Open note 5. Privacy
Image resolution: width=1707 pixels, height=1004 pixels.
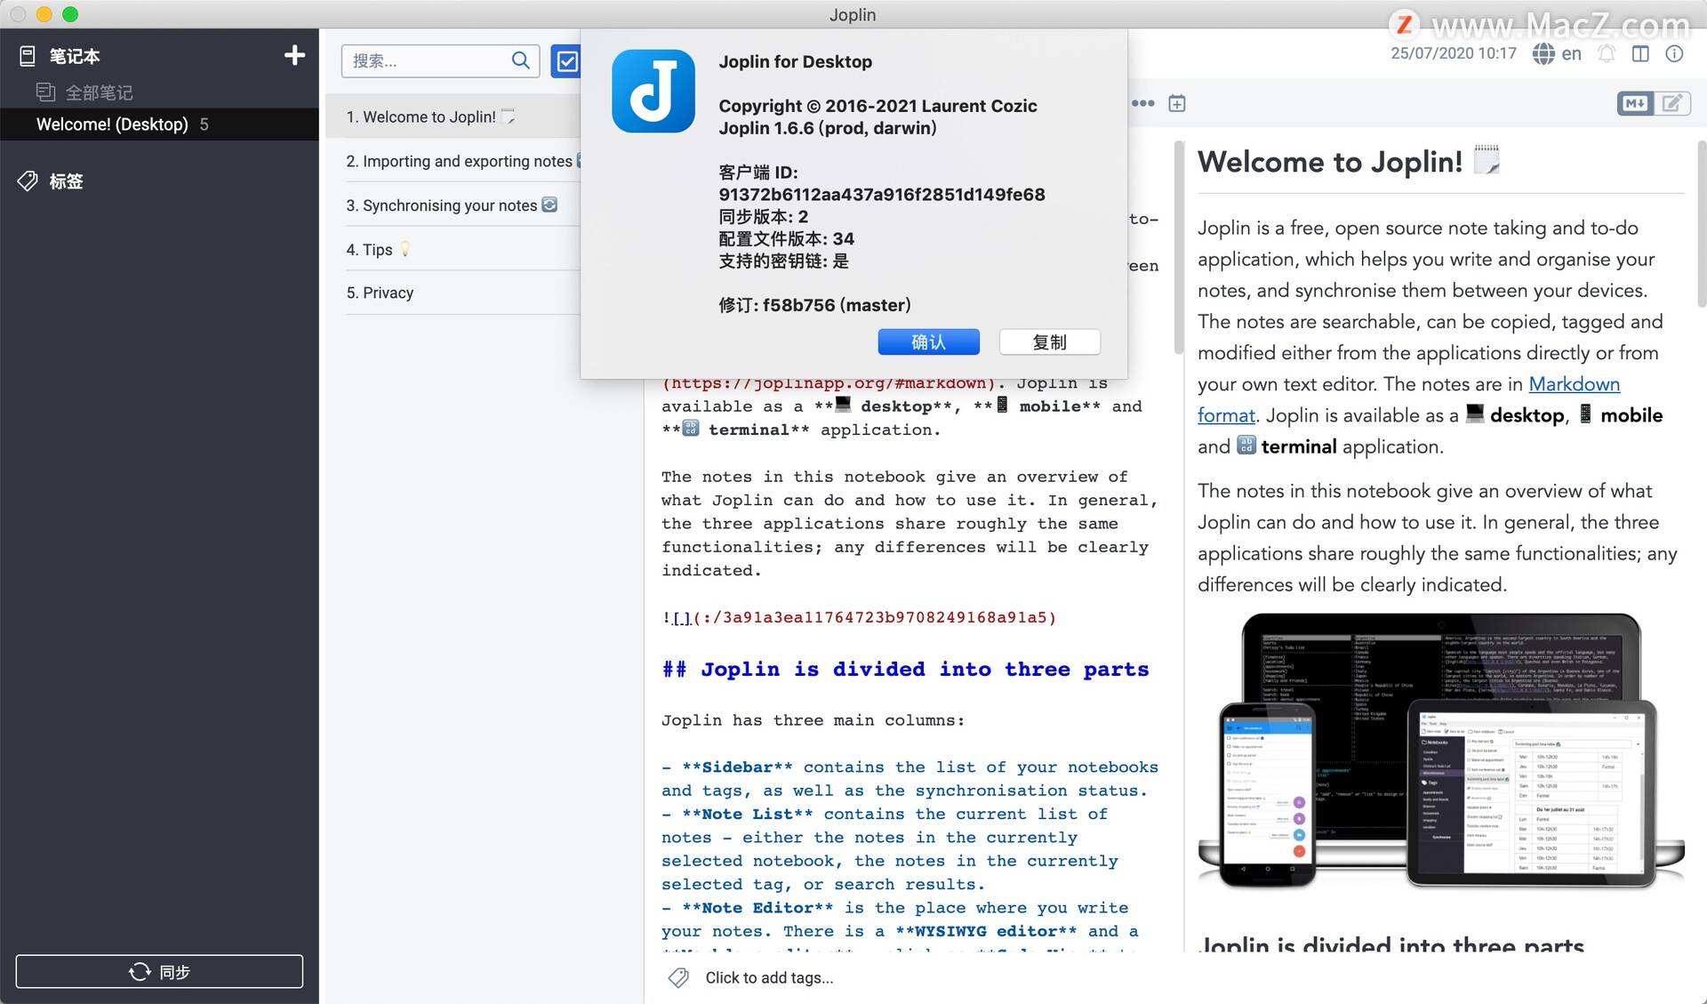453,293
